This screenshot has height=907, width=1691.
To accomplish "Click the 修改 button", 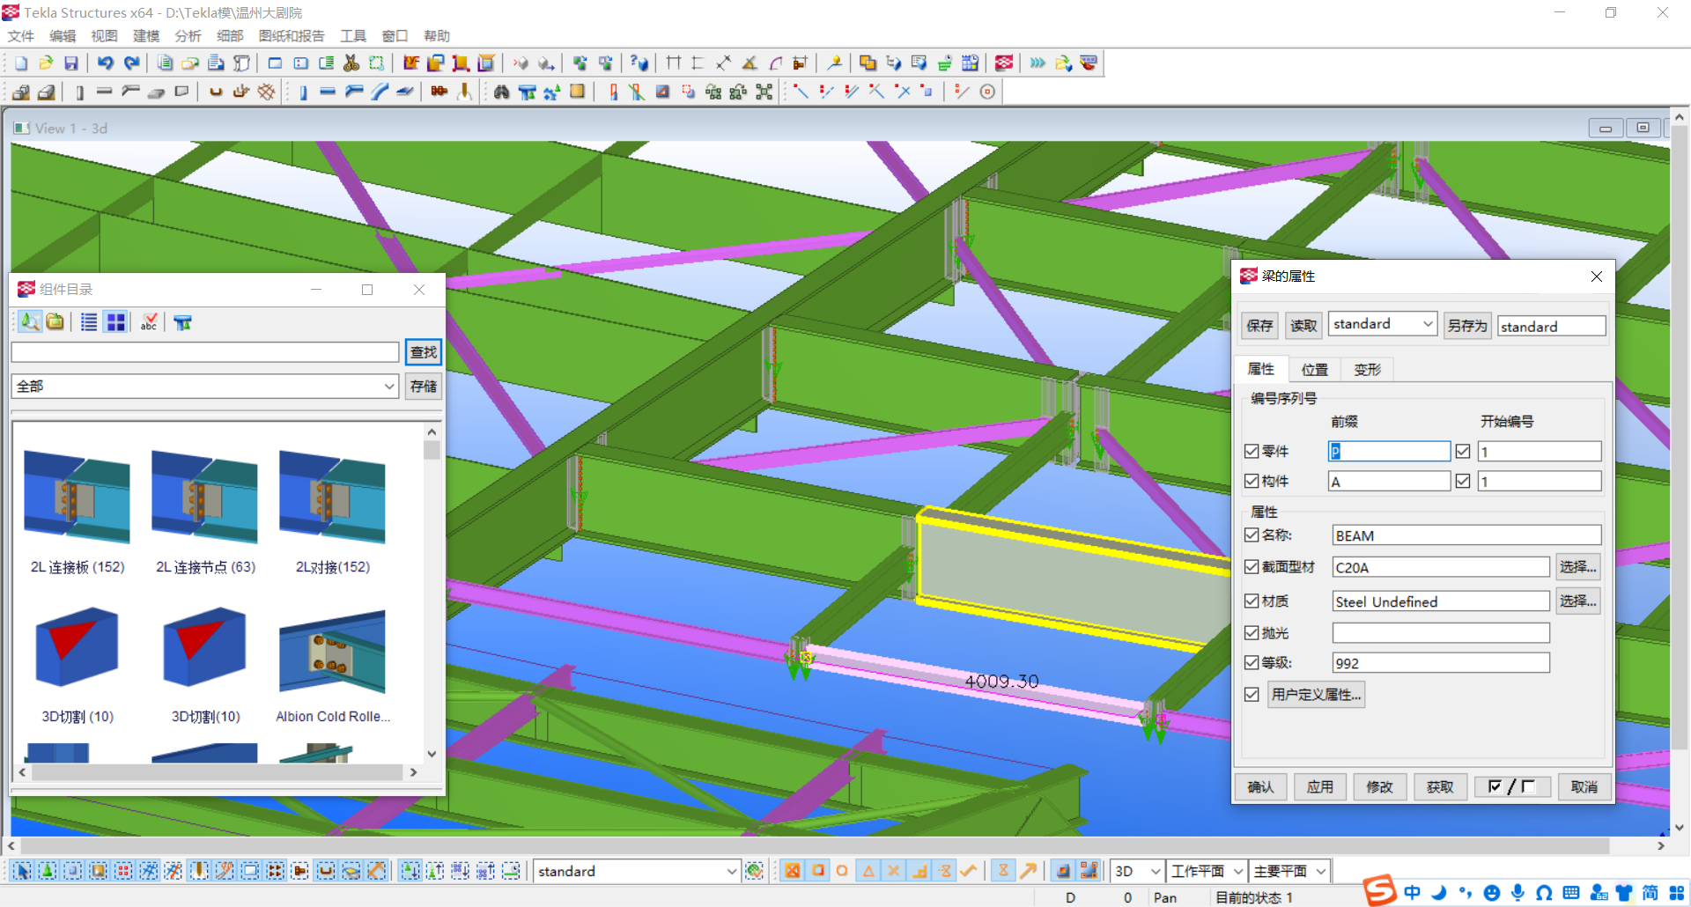I will [x=1379, y=786].
